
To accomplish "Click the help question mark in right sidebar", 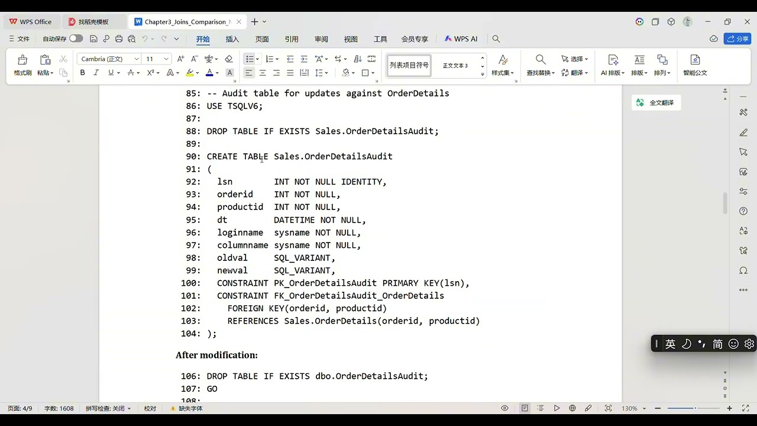I will (x=743, y=211).
